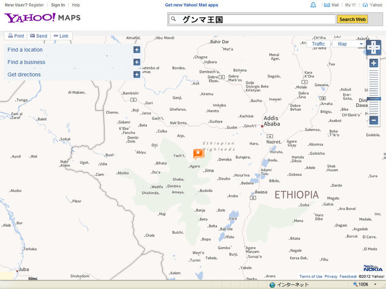Screen dimensions: 386x289
Task: Open Yahoo Mail from the header
Action: [332, 5]
